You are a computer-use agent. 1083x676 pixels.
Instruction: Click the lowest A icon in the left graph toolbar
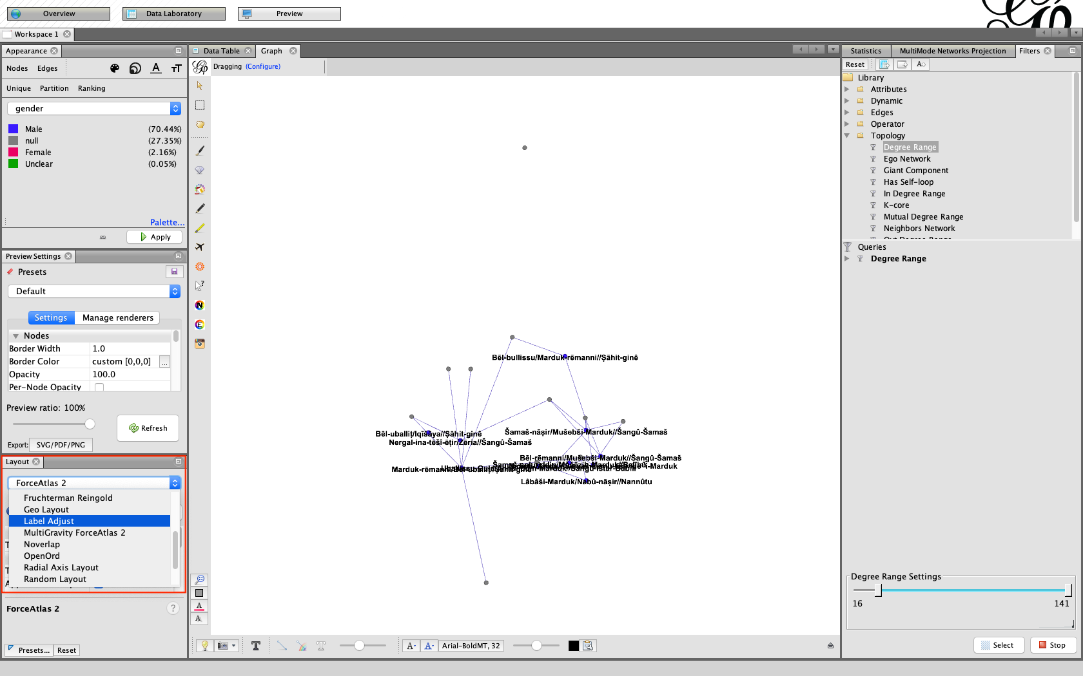click(199, 619)
